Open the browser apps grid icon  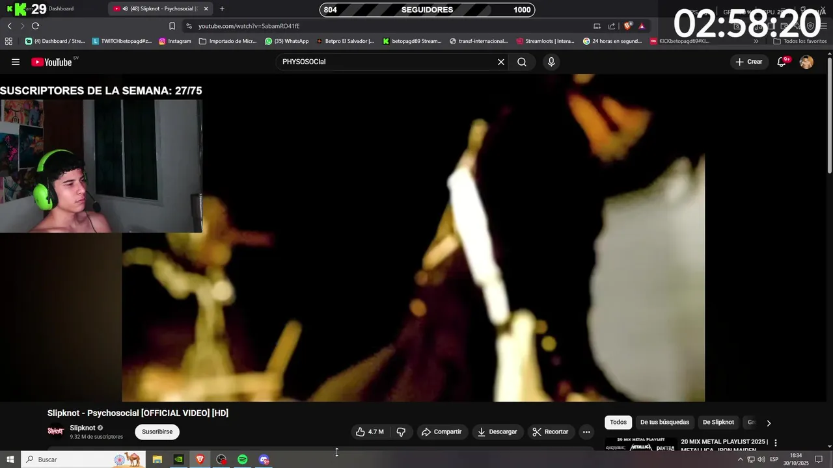pos(8,41)
